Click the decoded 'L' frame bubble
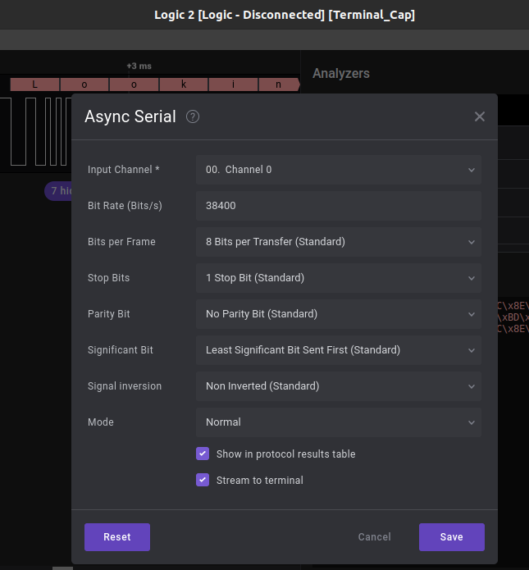The width and height of the screenshot is (529, 570). (x=35, y=84)
